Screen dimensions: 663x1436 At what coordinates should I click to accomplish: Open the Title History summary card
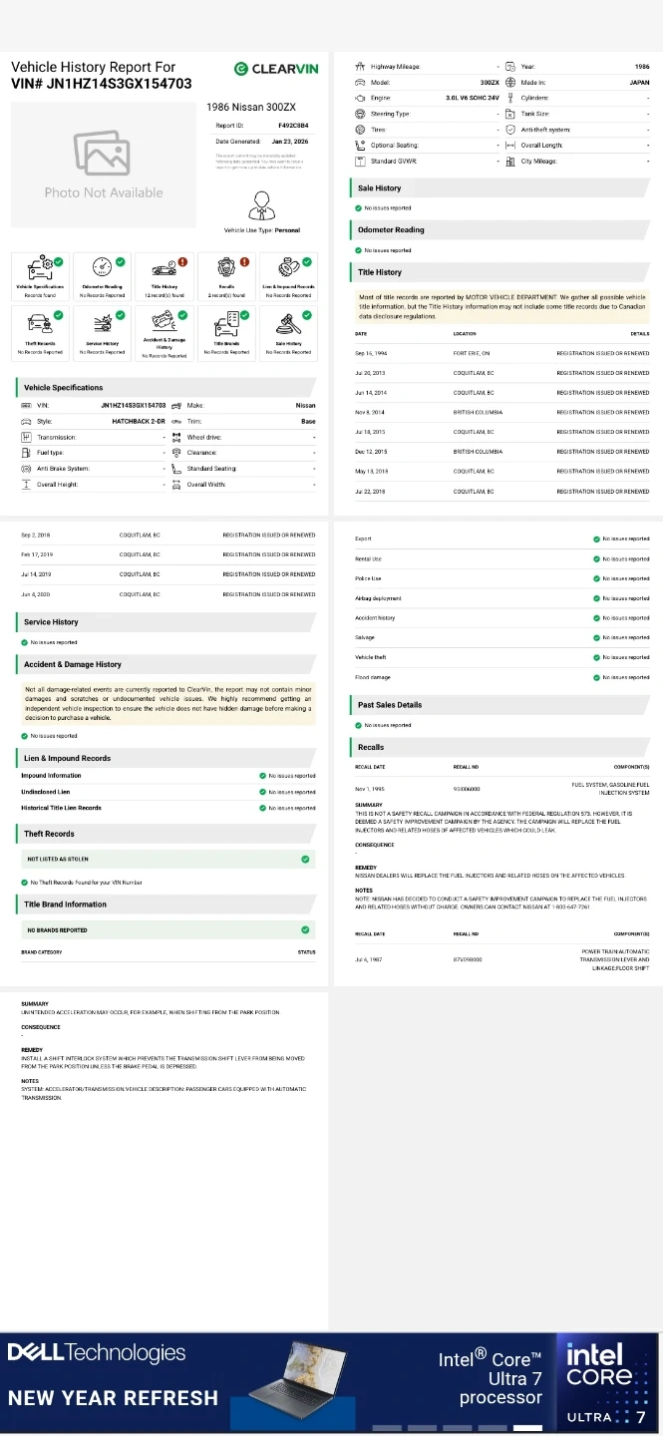coord(165,276)
